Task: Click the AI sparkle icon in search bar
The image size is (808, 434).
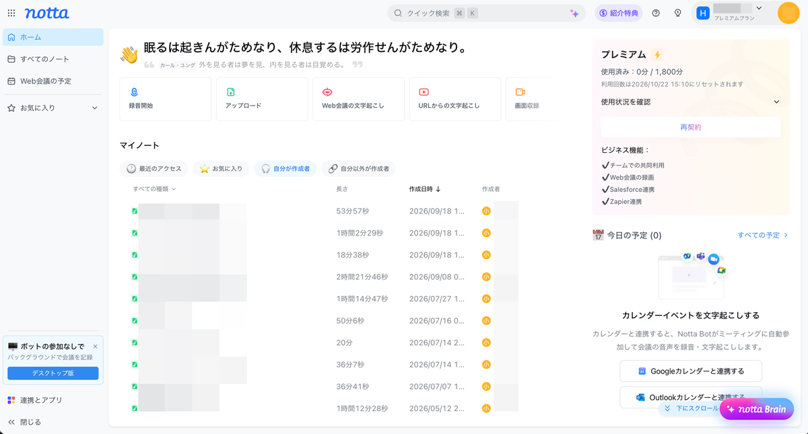Action: 574,13
